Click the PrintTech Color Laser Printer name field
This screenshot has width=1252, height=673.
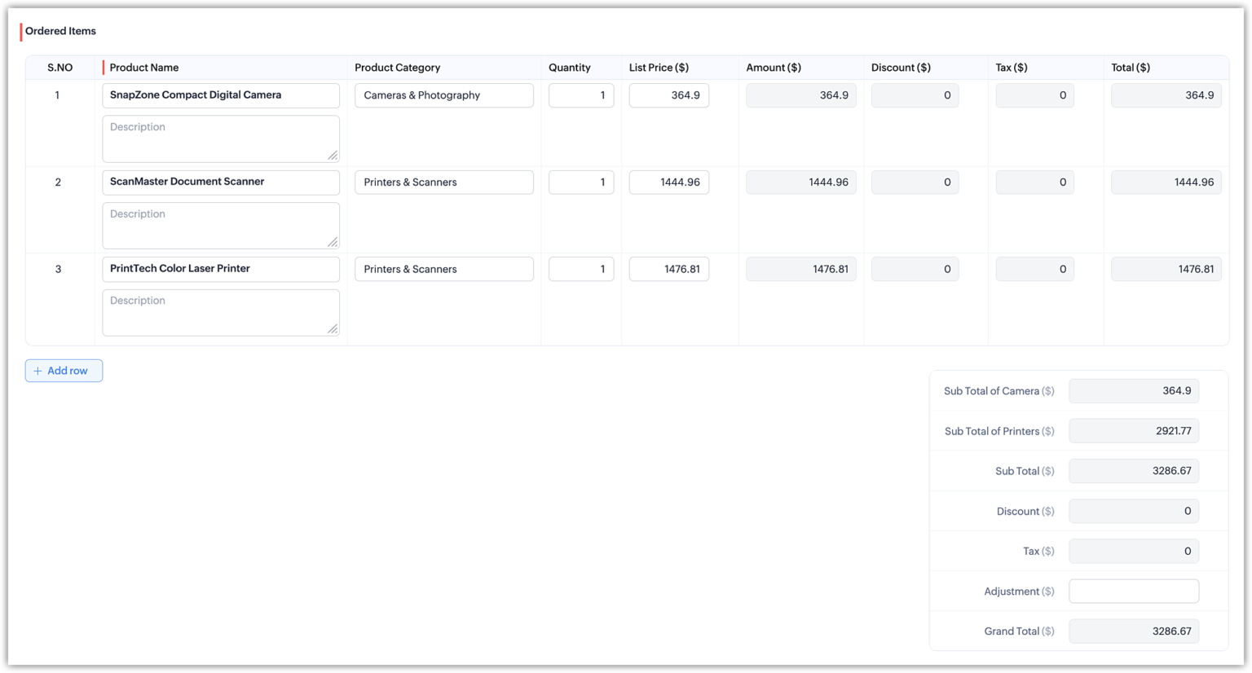point(220,269)
